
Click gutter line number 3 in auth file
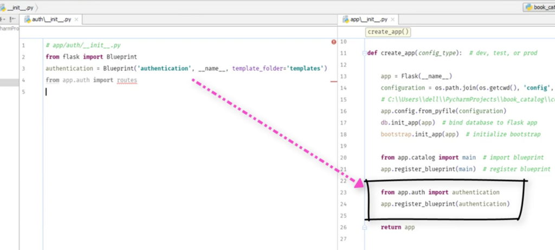click(x=23, y=68)
